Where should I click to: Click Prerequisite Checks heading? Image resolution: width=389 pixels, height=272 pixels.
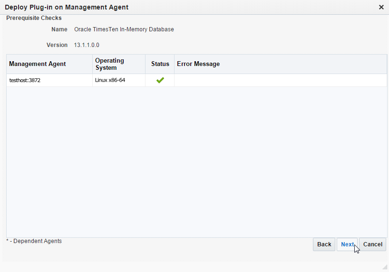[x=34, y=18]
